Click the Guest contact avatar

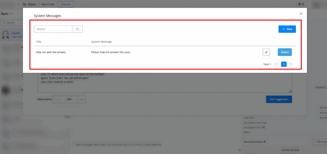pos(6,34)
